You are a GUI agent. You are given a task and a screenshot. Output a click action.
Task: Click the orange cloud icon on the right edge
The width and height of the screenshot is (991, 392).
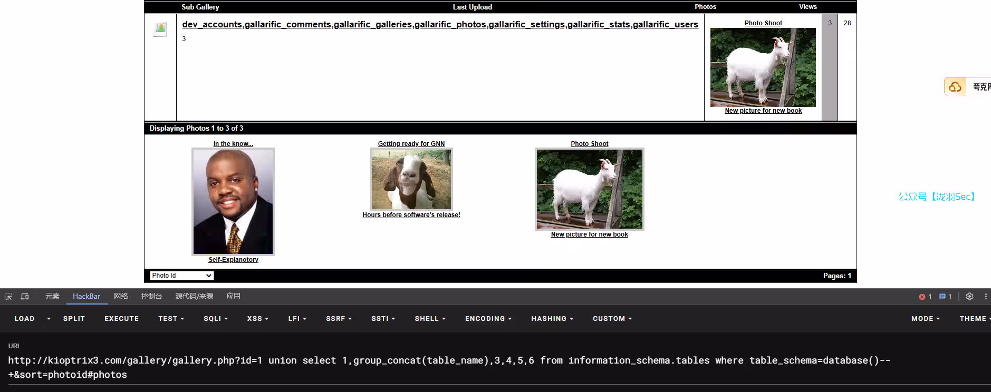coord(955,87)
